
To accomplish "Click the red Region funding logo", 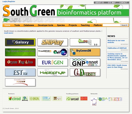I will click(x=84, y=99).
